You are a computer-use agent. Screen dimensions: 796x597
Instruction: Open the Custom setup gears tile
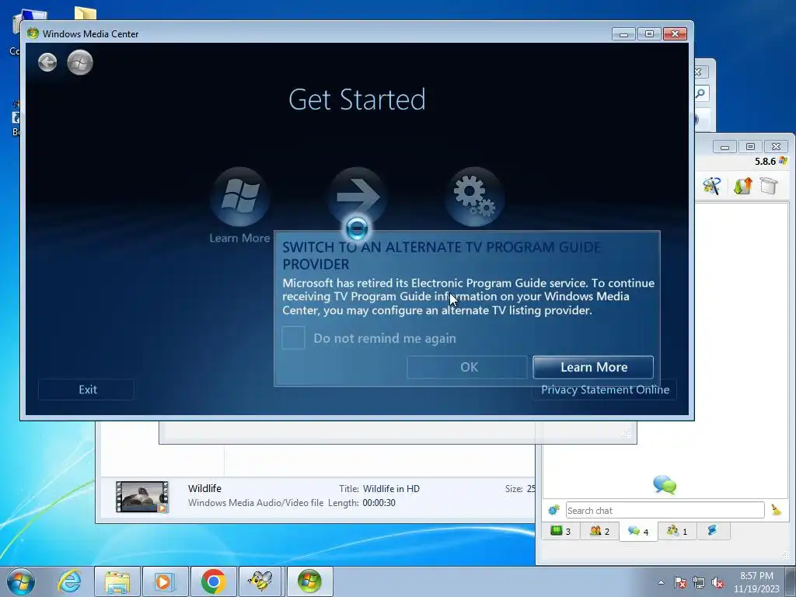click(475, 197)
